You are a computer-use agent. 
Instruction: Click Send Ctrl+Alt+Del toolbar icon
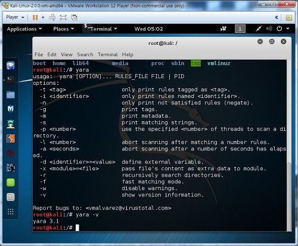52,17
